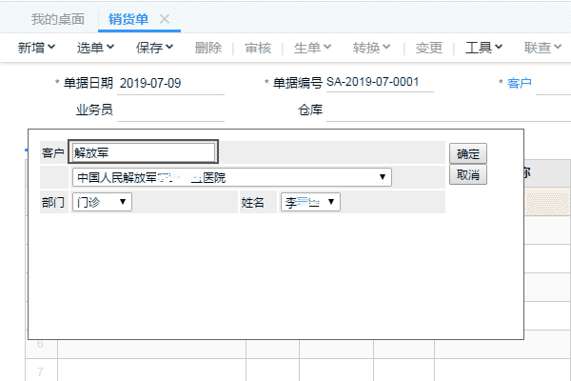
Task: Click the 删除 toolbar button
Action: click(x=207, y=47)
